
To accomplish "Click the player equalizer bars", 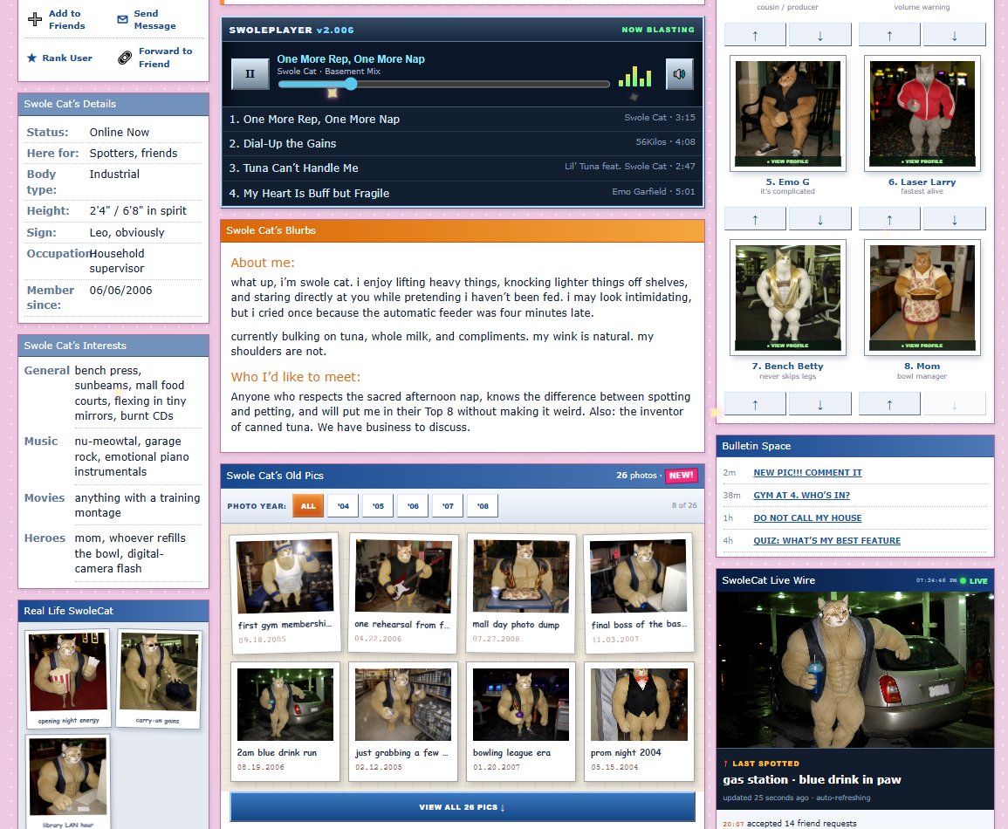I will tap(635, 77).
